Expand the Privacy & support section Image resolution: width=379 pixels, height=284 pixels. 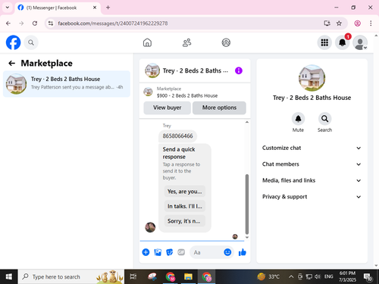point(312,197)
